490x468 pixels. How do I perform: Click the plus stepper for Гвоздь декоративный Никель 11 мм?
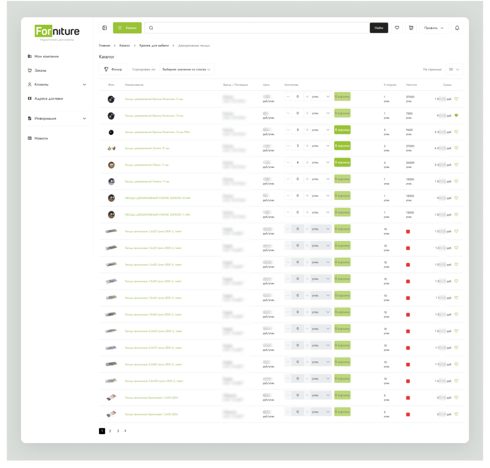(307, 179)
